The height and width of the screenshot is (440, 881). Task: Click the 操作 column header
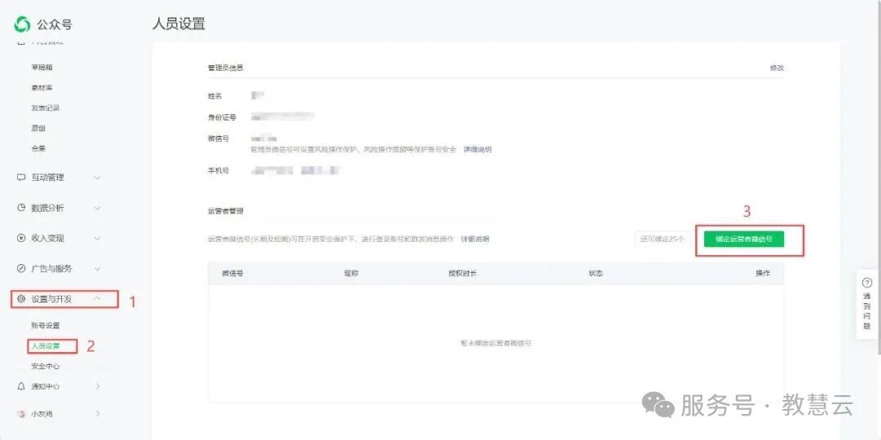[x=763, y=273]
